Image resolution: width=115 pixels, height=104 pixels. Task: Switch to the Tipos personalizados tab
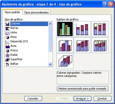pyautogui.click(x=36, y=12)
